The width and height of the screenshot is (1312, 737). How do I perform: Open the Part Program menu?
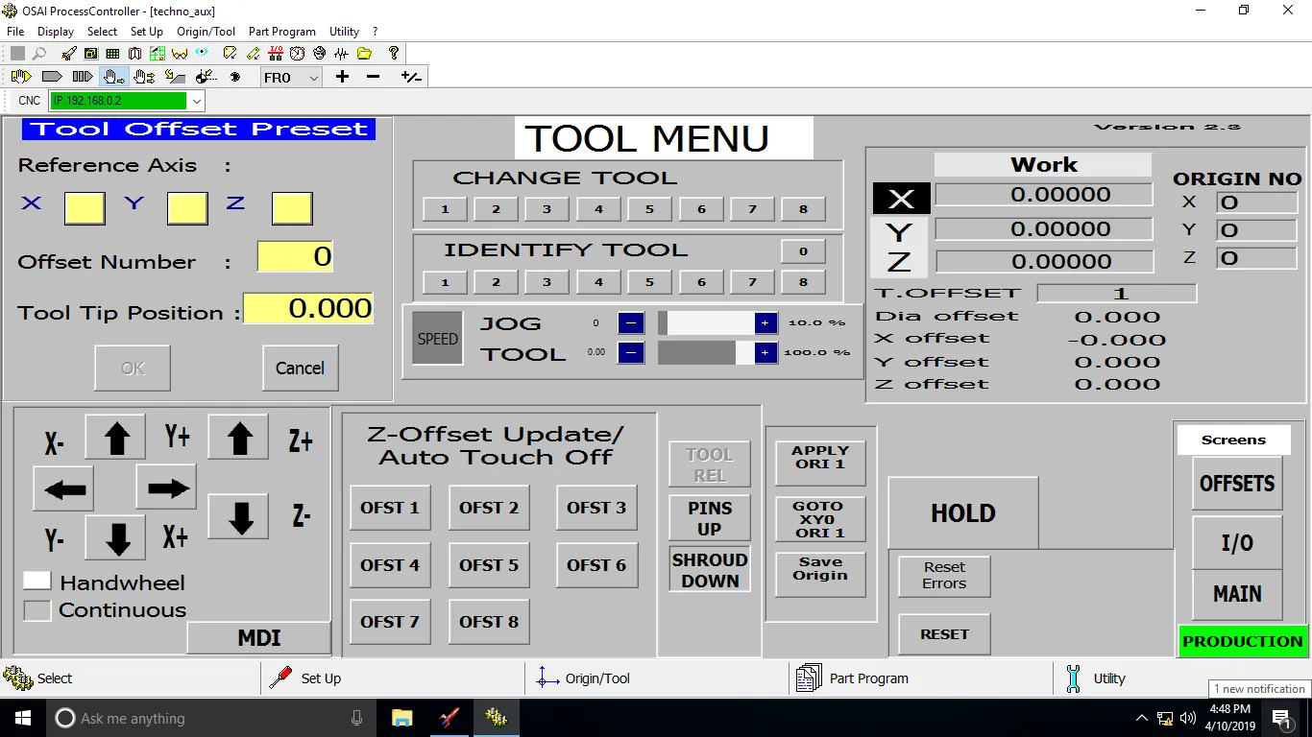point(281,32)
